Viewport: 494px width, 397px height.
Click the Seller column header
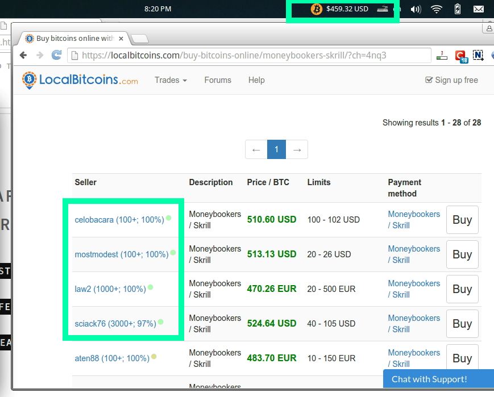click(86, 182)
